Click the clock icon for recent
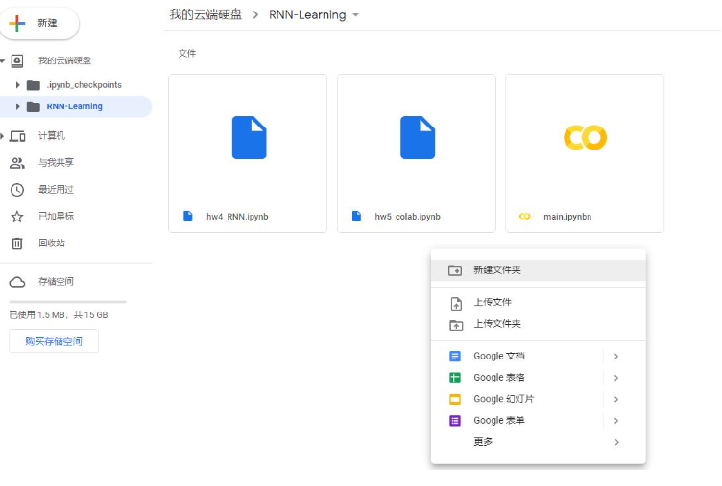This screenshot has width=722, height=486. (17, 190)
